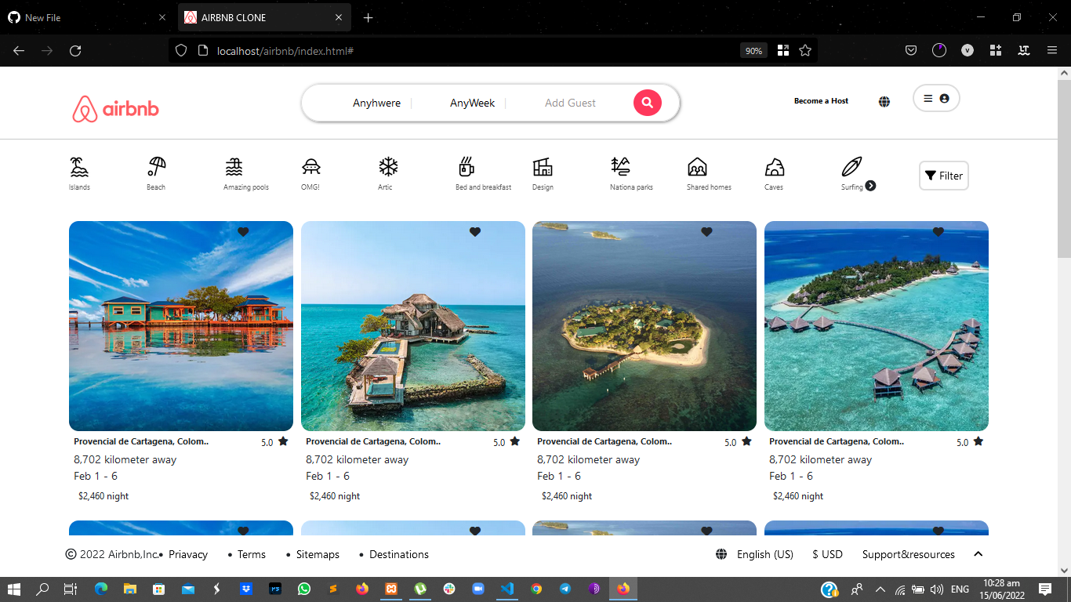Select the Shared homes category icon
The image size is (1071, 602).
click(697, 167)
